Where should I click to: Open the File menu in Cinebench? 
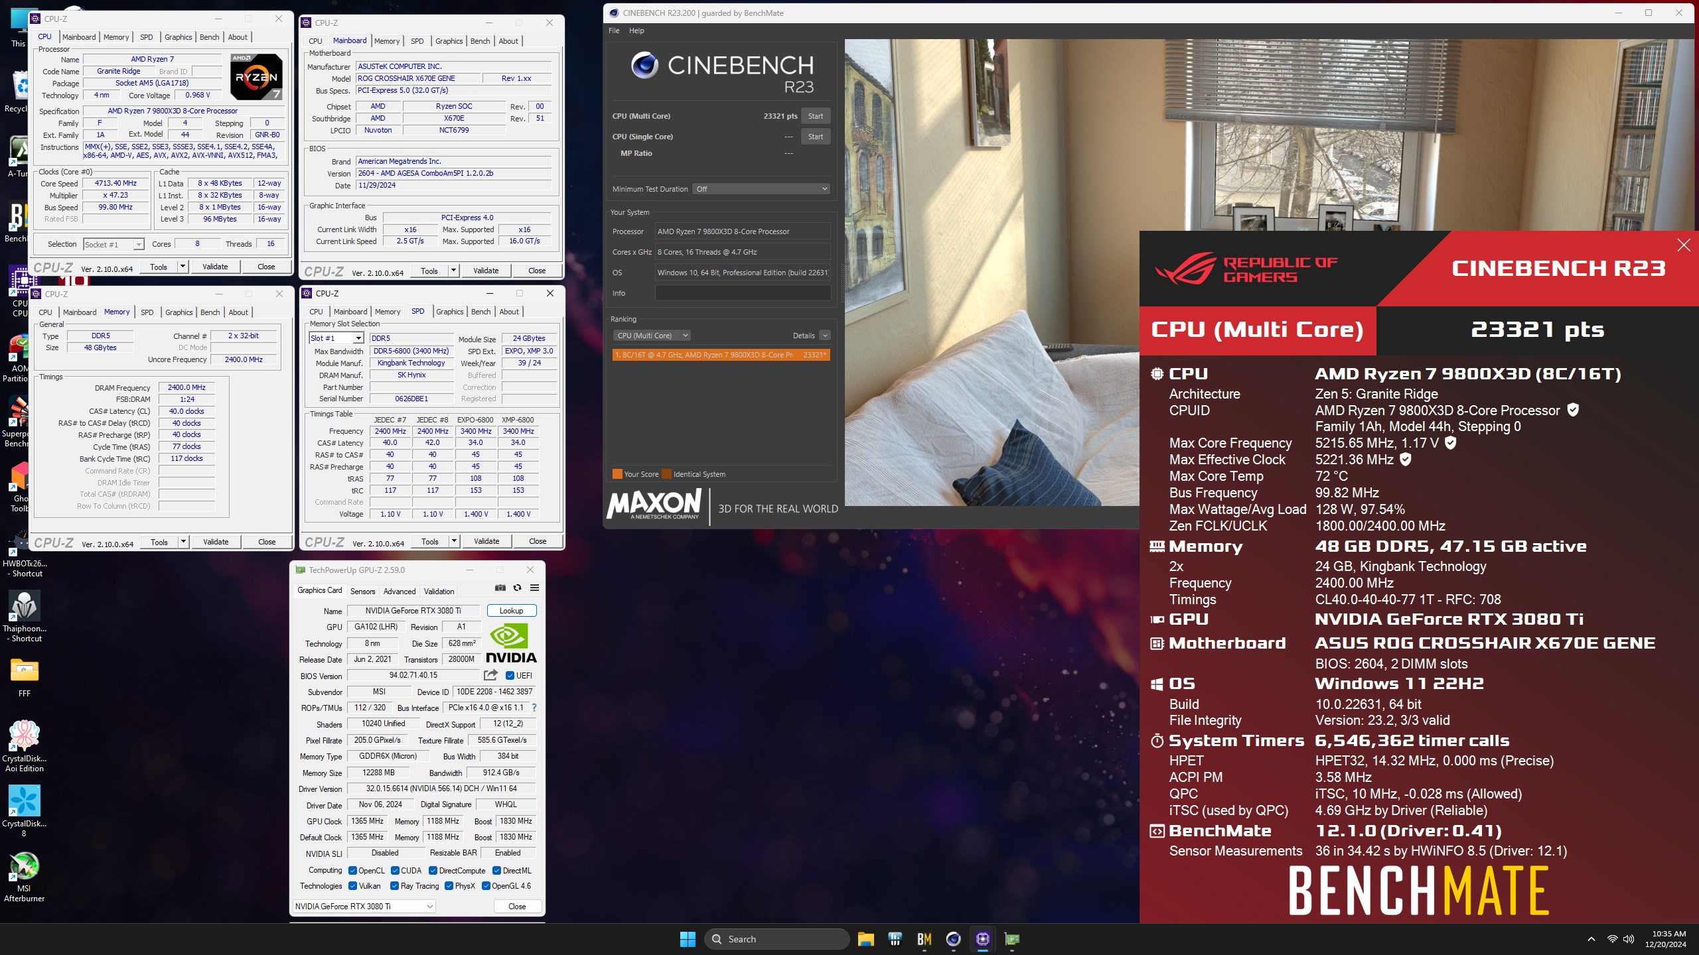click(614, 31)
